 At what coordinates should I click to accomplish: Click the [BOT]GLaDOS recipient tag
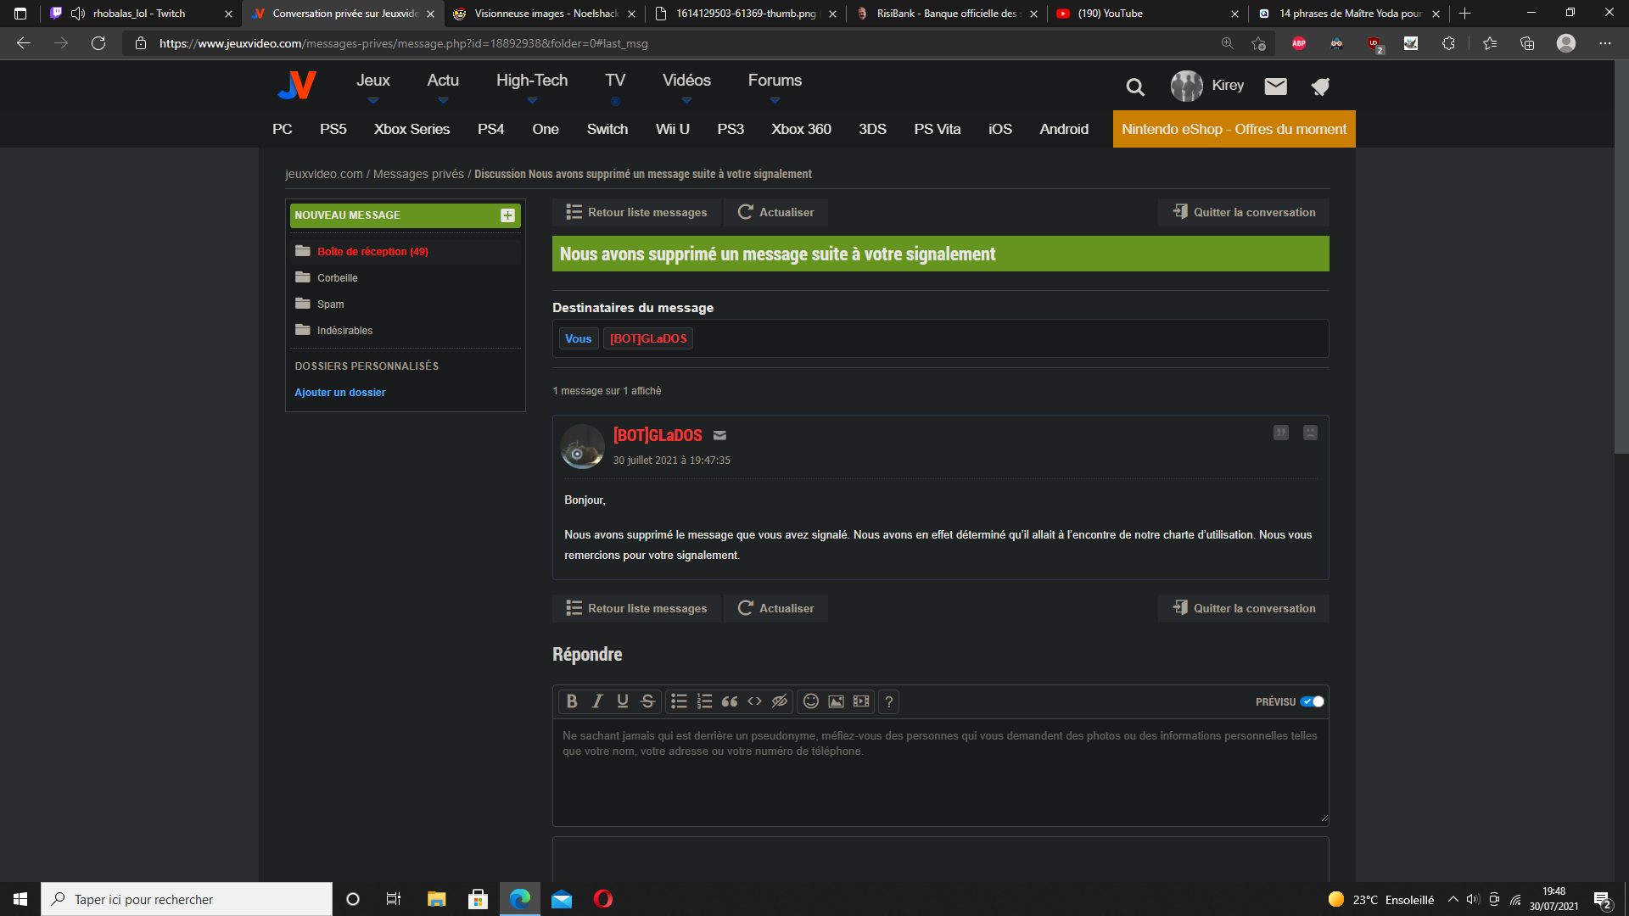pos(648,338)
